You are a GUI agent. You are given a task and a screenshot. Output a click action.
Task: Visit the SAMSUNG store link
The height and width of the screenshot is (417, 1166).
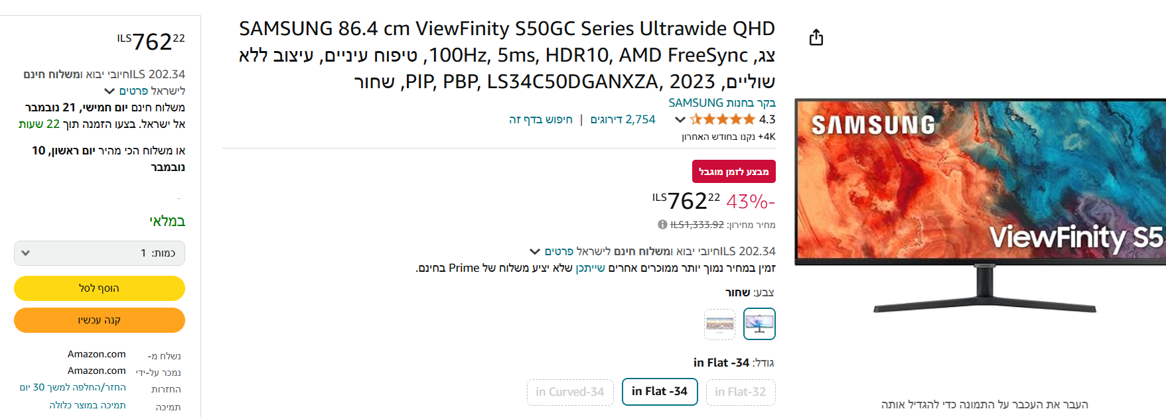pos(721,103)
